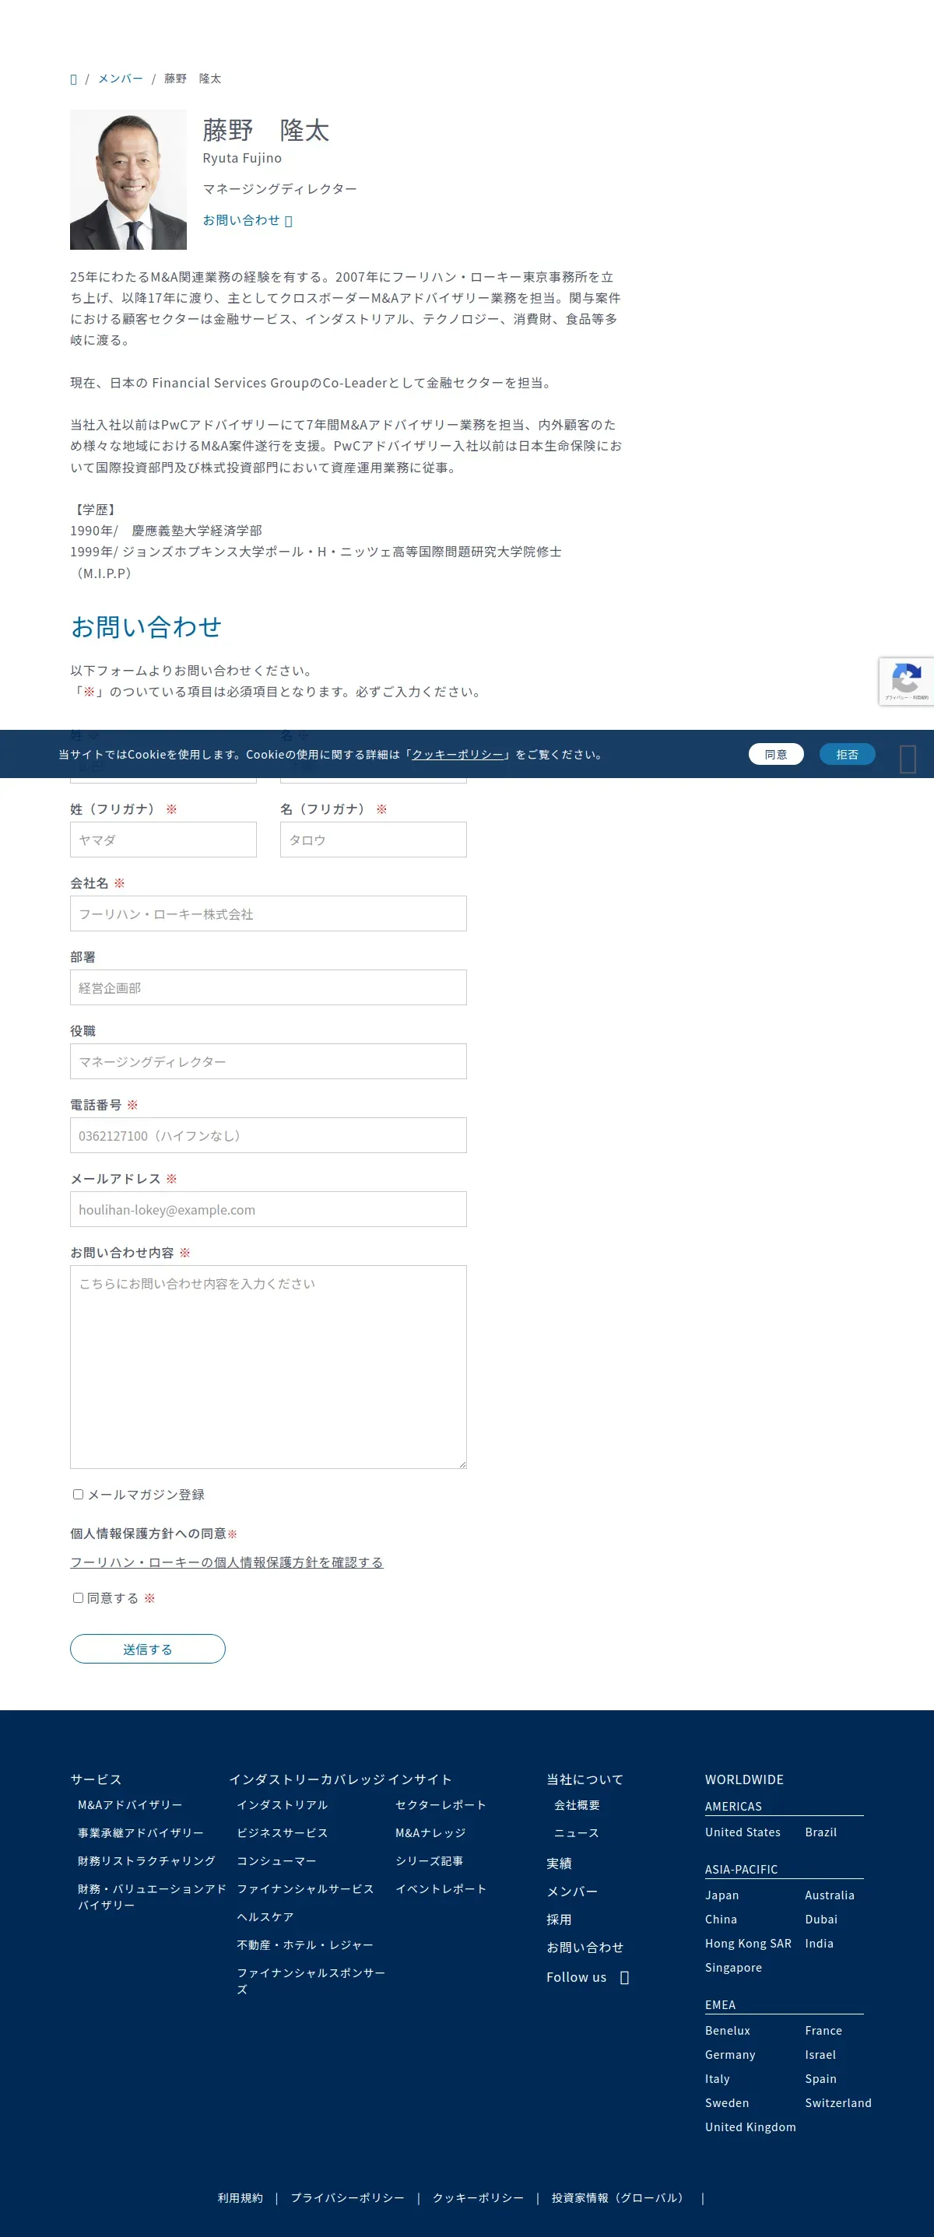This screenshot has width=934, height=2237.
Task: Open メンバー footer menu item
Action: (x=572, y=1891)
